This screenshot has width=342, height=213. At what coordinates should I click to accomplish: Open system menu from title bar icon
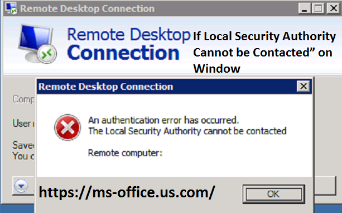pyautogui.click(x=11, y=8)
